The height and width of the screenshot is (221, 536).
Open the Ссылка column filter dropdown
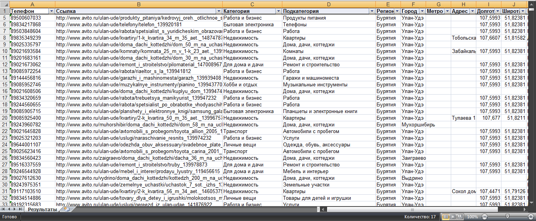tap(219, 11)
